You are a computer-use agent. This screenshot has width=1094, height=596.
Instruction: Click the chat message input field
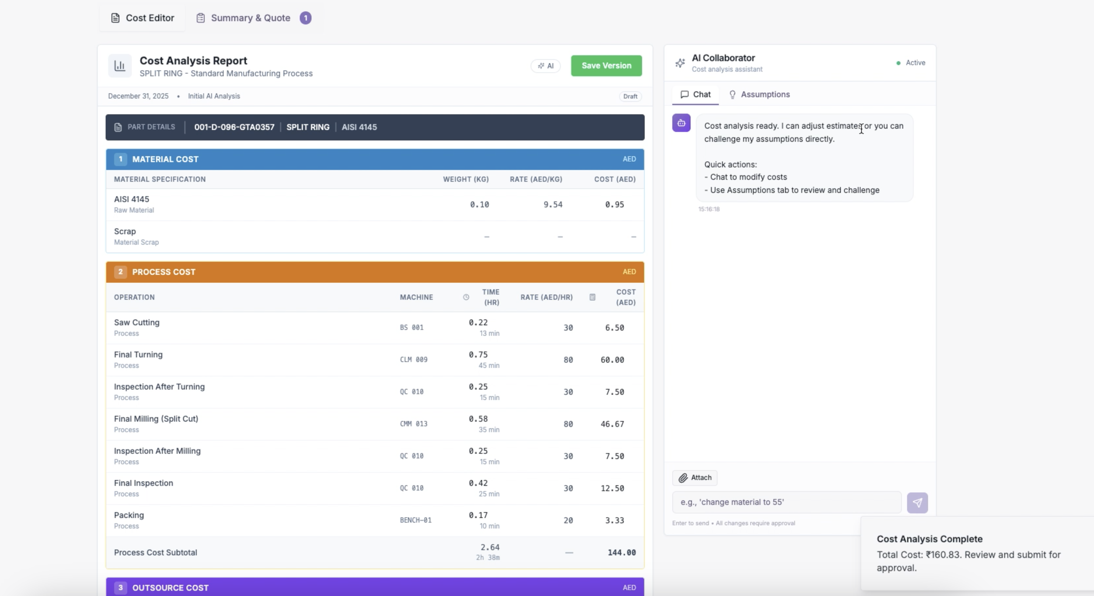(x=786, y=502)
